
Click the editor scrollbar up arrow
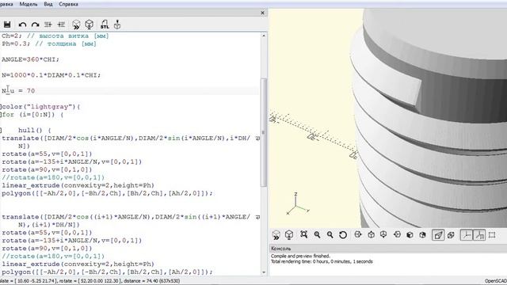tap(264, 36)
